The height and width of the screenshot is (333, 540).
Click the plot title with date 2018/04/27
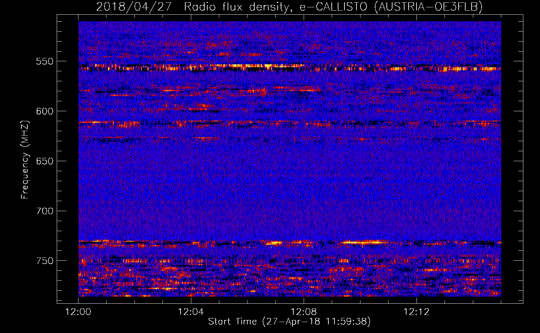click(289, 7)
